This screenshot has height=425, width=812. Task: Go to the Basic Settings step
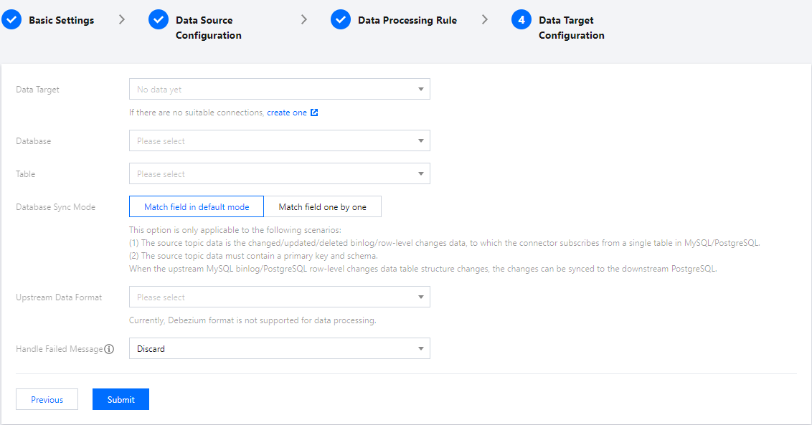[61, 20]
